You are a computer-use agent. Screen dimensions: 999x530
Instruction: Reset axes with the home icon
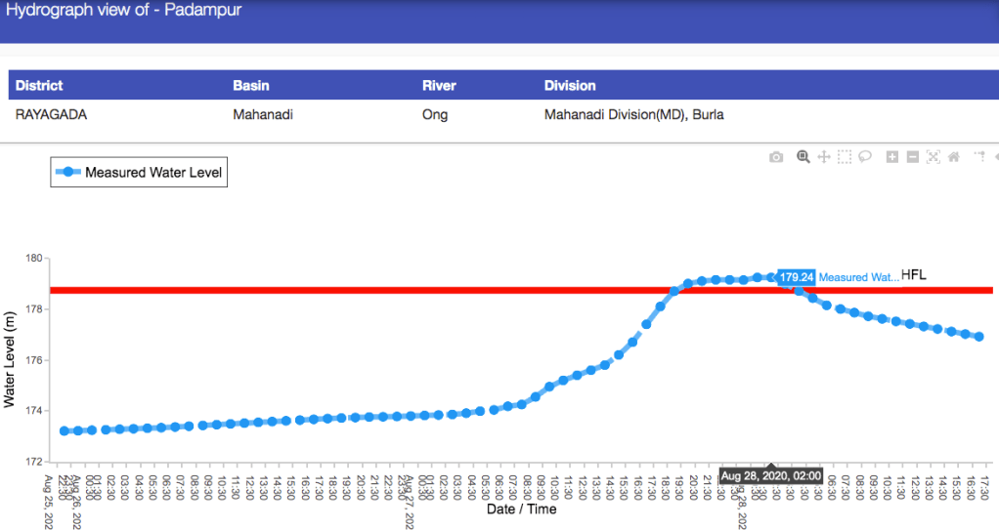[x=953, y=157]
